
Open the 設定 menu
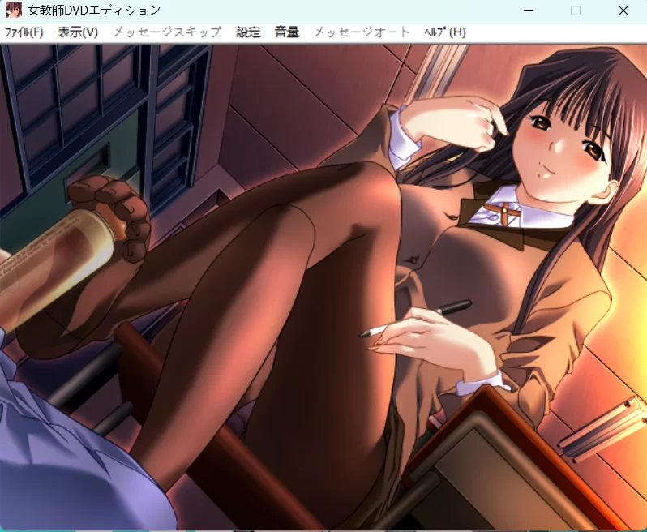click(x=248, y=32)
